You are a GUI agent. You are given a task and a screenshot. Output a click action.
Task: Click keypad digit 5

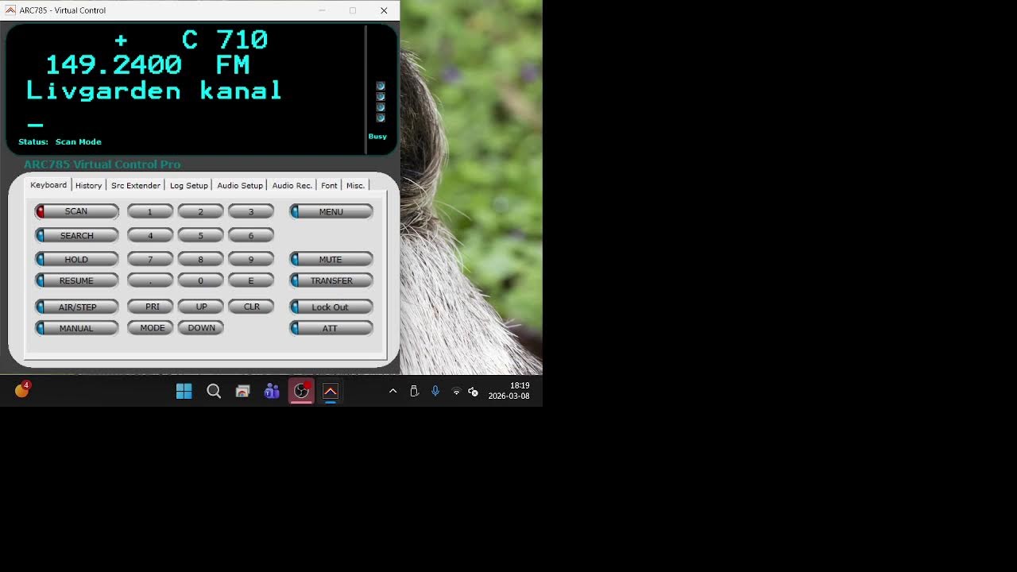point(200,235)
